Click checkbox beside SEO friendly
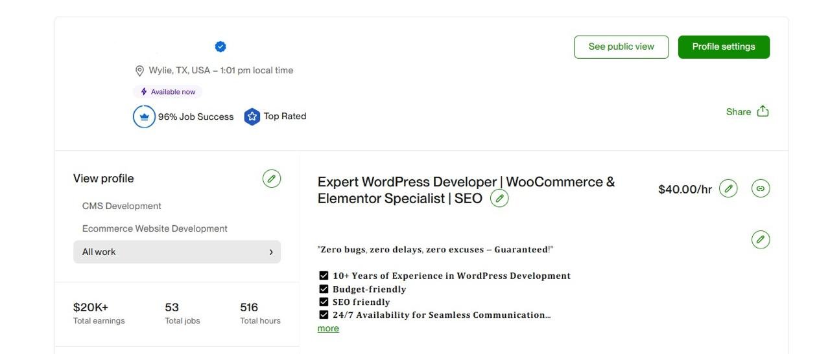Screen dimensions: 830x354 [324, 302]
